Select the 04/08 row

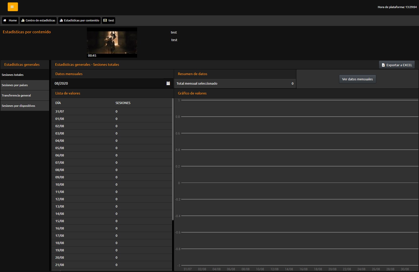[x=112, y=141]
